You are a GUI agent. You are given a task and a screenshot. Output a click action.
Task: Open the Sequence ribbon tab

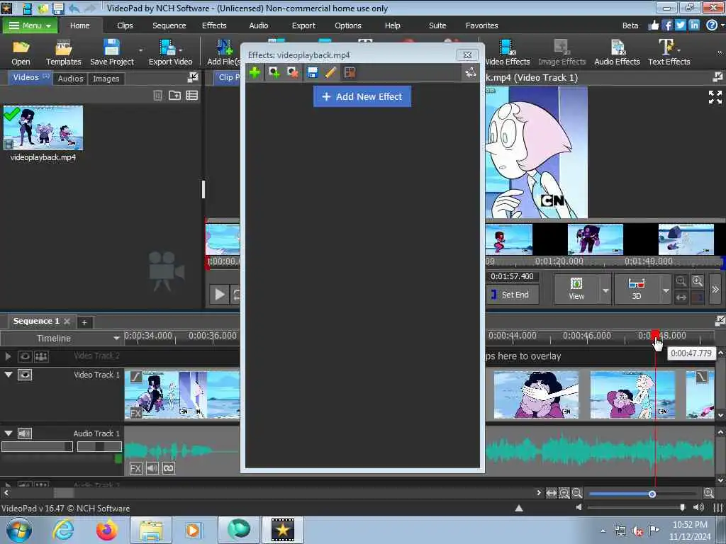(x=169, y=25)
